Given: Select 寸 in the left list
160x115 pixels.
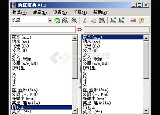Looking at the screenshot, I should click(42, 81).
